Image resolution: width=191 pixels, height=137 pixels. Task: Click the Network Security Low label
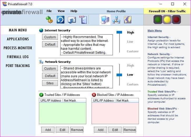tap(130, 75)
